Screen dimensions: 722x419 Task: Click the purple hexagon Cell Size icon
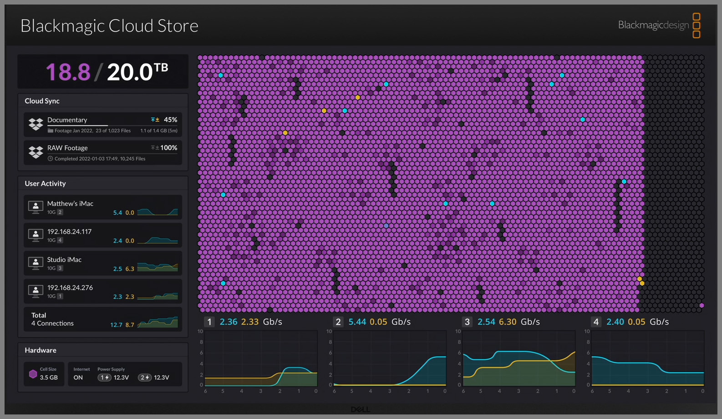pos(33,374)
